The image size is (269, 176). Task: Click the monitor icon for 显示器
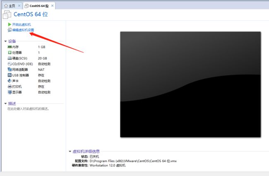(10, 92)
